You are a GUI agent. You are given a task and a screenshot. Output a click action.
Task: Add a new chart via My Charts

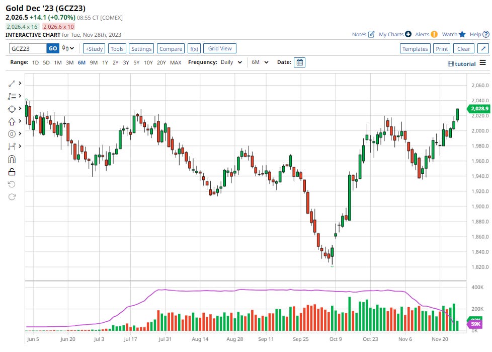pyautogui.click(x=408, y=34)
